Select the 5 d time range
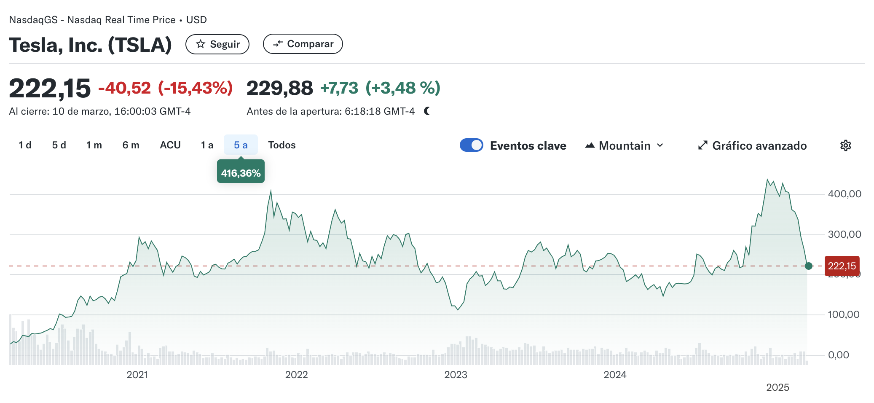Viewport: 874px width, 403px height. [59, 145]
